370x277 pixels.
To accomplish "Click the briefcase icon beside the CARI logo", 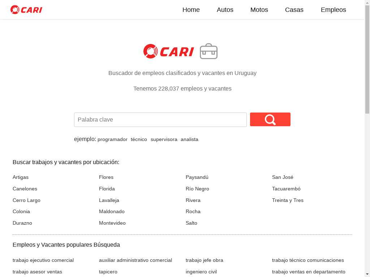I will point(208,51).
